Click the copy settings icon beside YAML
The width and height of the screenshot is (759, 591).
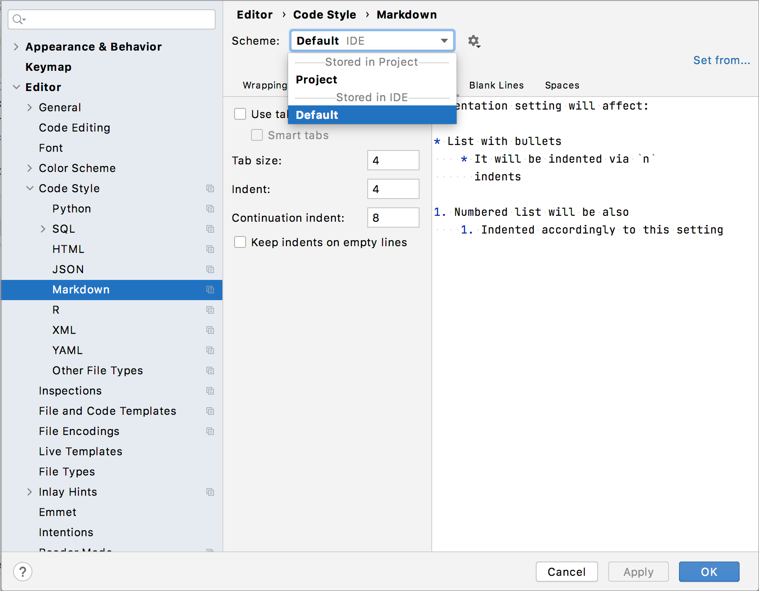click(210, 350)
